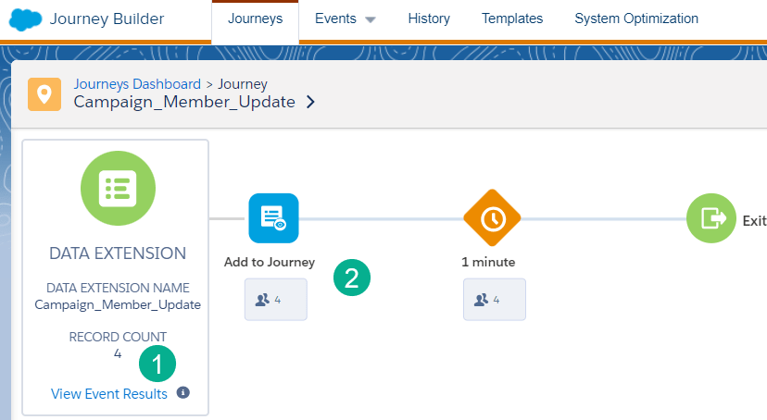Open the History tab

tap(428, 19)
